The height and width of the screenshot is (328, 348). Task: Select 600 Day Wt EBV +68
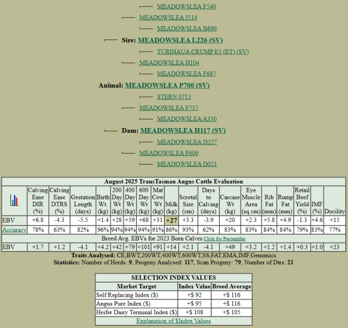click(144, 220)
